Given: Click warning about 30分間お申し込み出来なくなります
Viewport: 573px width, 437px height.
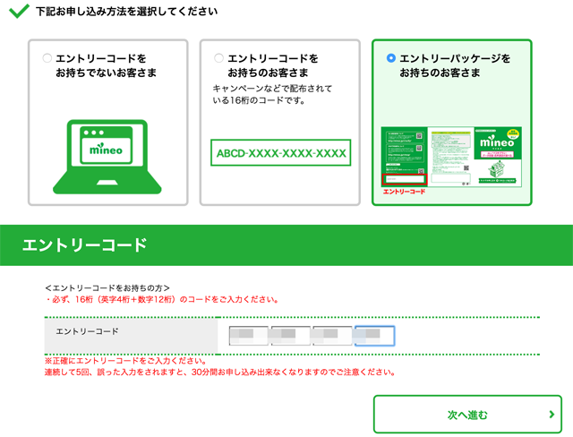Looking at the screenshot, I should (x=220, y=373).
